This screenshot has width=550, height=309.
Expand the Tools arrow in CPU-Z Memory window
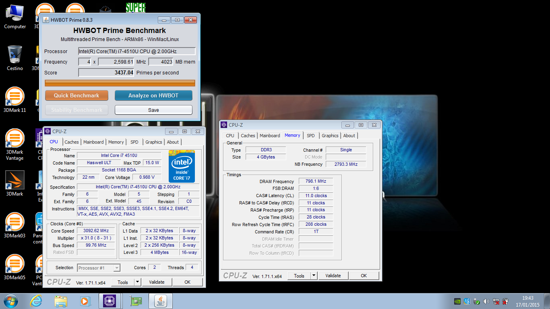point(314,276)
